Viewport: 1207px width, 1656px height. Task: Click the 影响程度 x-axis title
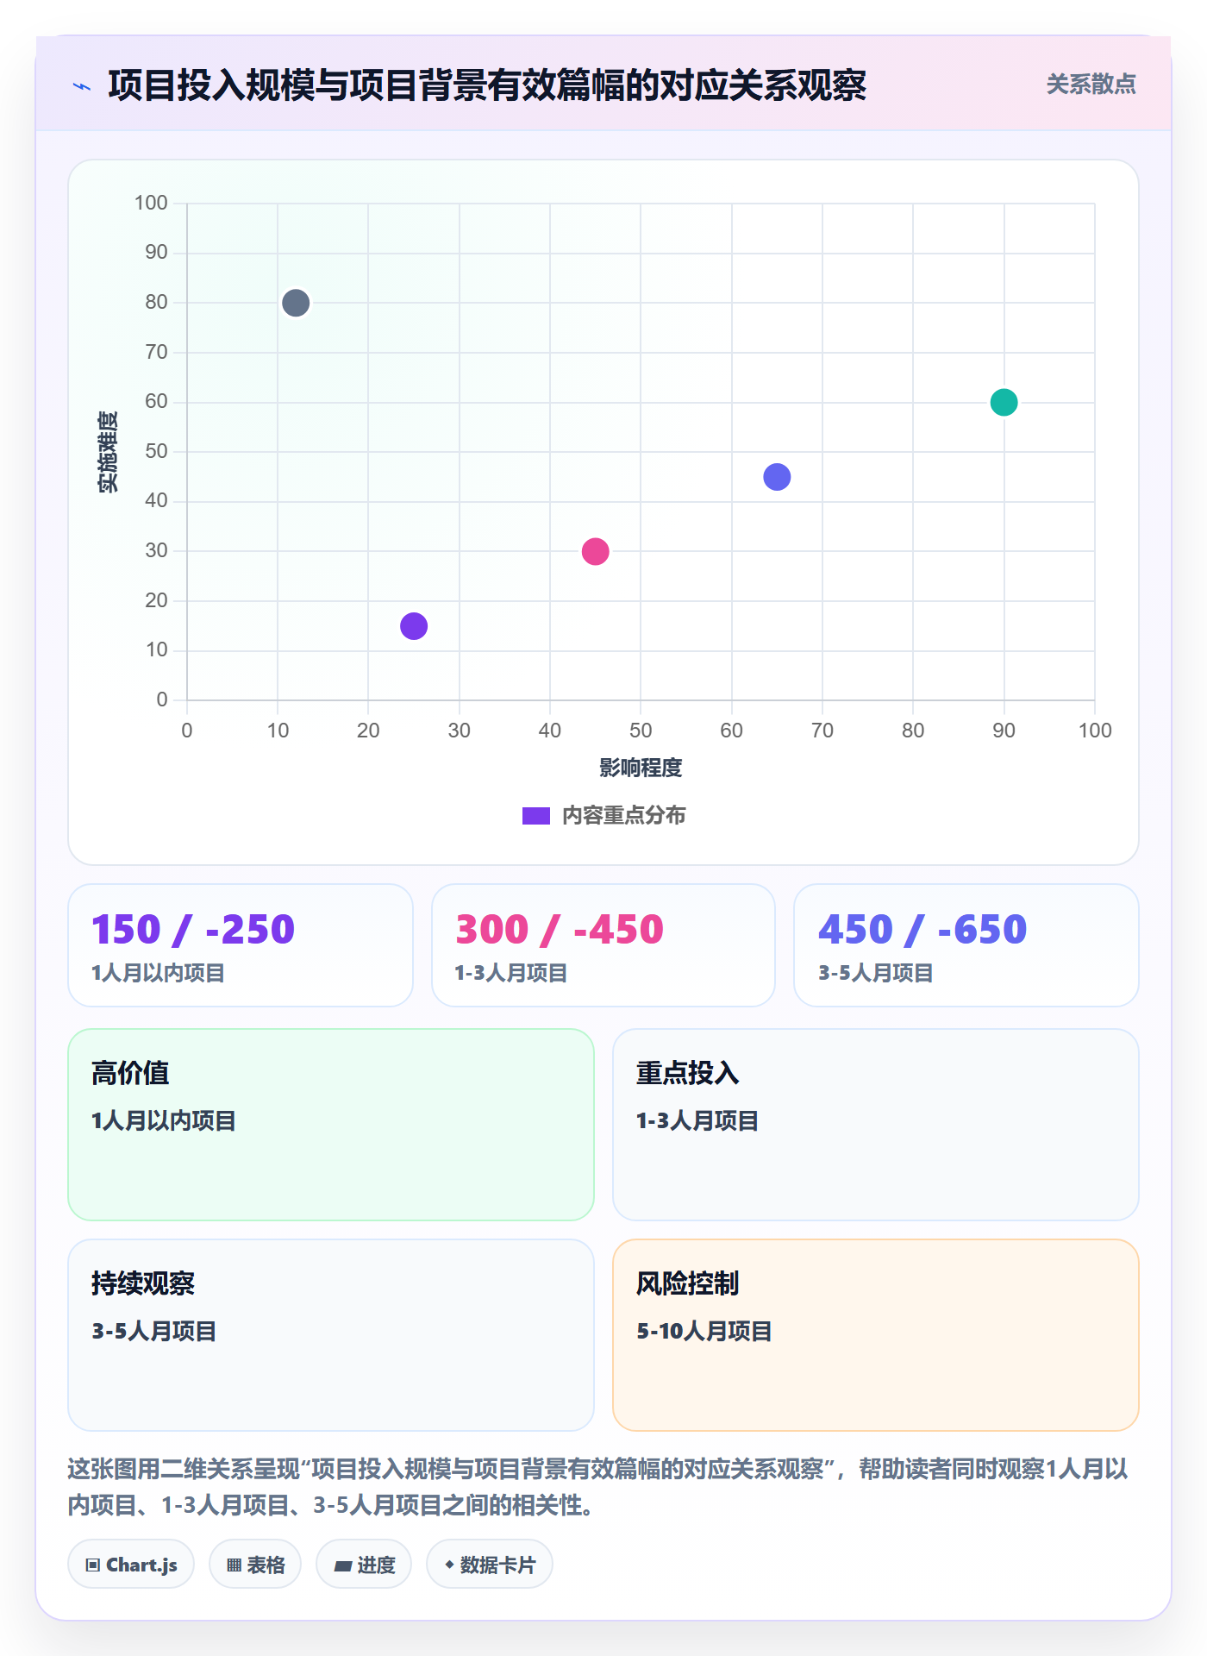[x=641, y=768]
